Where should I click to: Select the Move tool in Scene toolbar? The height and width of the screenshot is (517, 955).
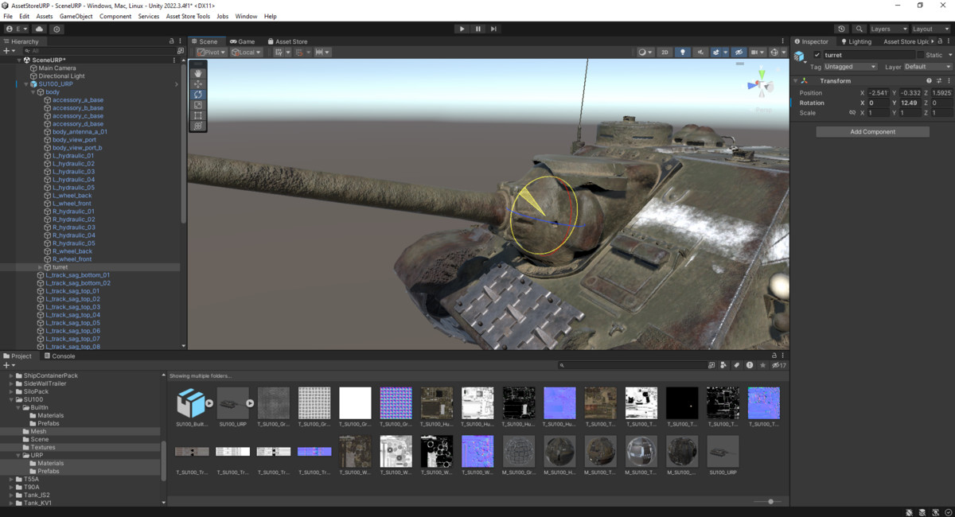pos(198,84)
